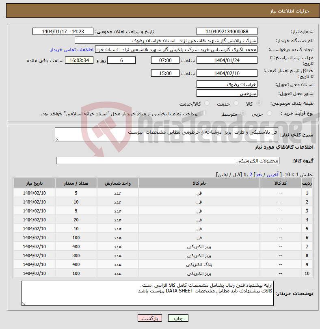Click the general description textarea
This screenshot has height=329, width=320.
tap(166, 134)
